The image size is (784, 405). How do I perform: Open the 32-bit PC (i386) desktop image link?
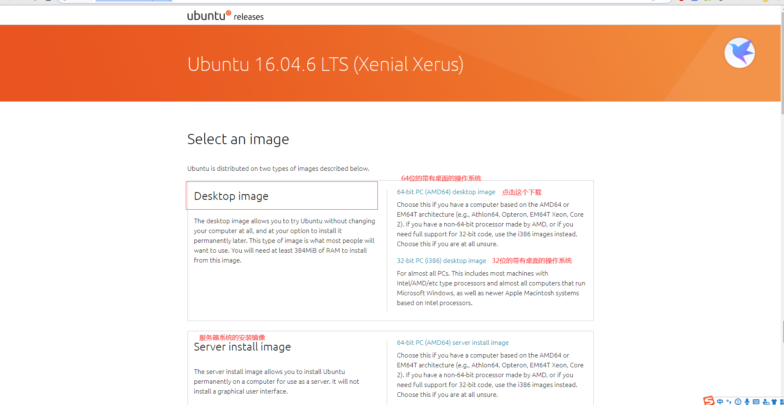point(441,260)
